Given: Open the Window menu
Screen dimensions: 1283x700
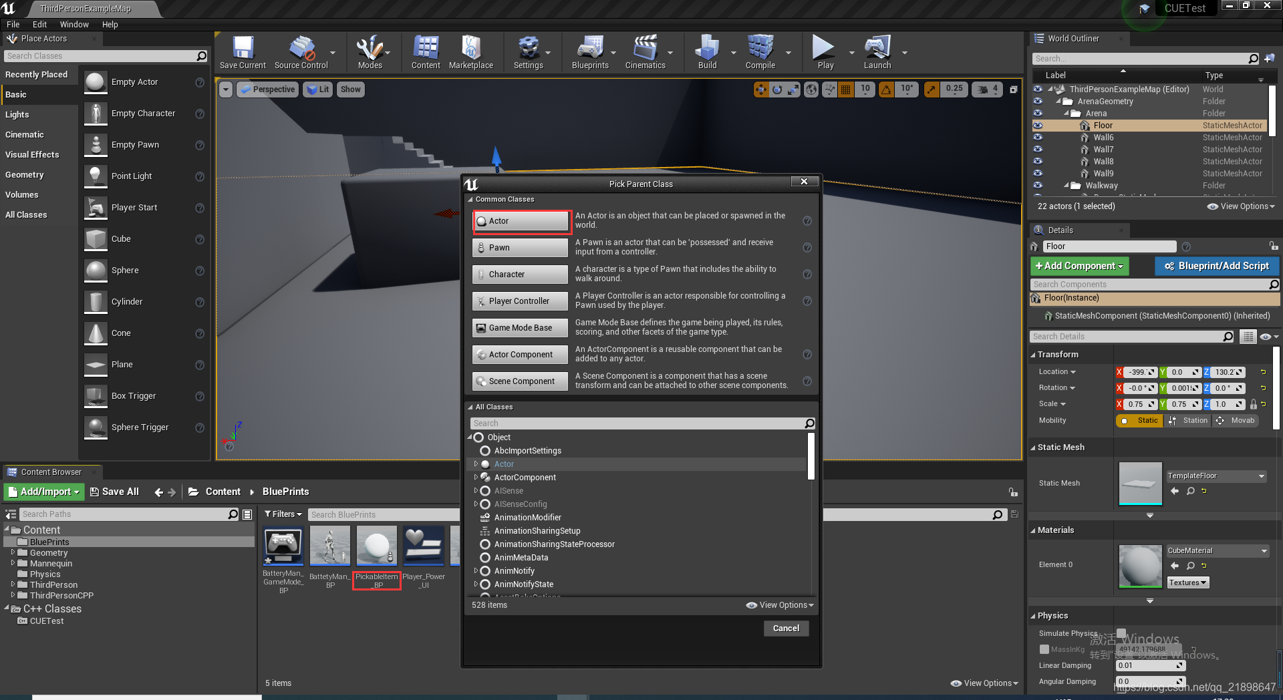Looking at the screenshot, I should pos(74,24).
